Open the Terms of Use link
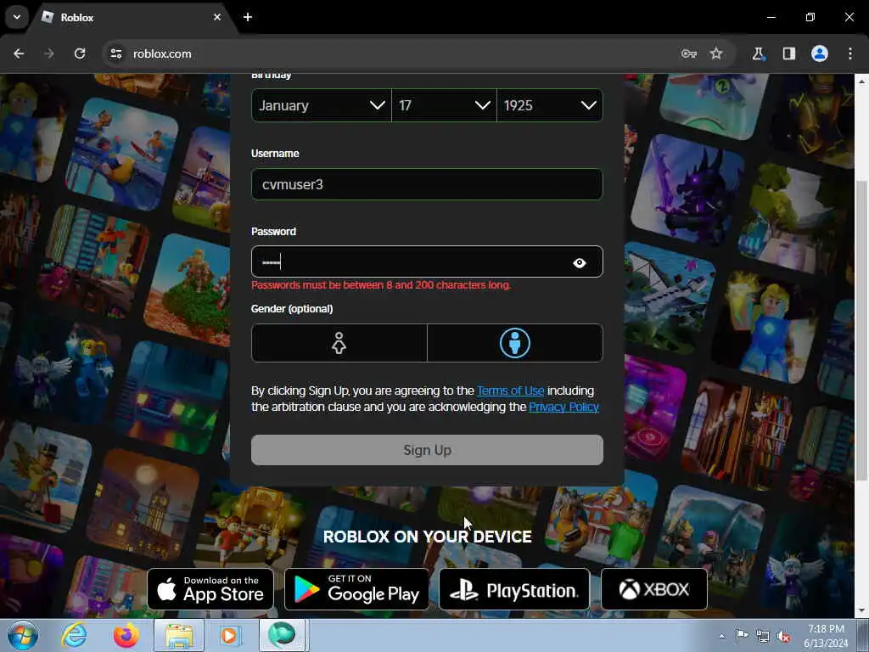869x652 pixels. tap(510, 391)
